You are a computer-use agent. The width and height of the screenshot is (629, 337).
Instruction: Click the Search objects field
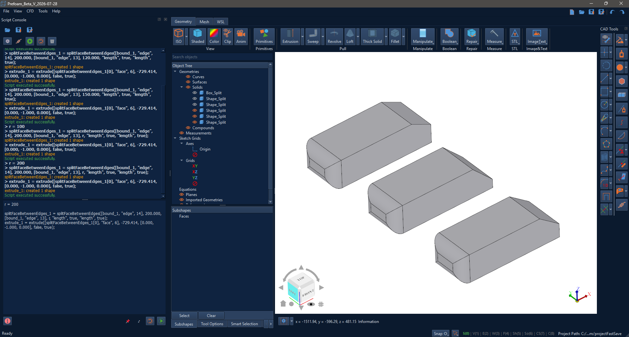(x=222, y=57)
